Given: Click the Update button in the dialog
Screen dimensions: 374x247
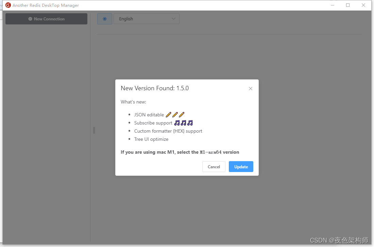Looking at the screenshot, I should 241,167.
